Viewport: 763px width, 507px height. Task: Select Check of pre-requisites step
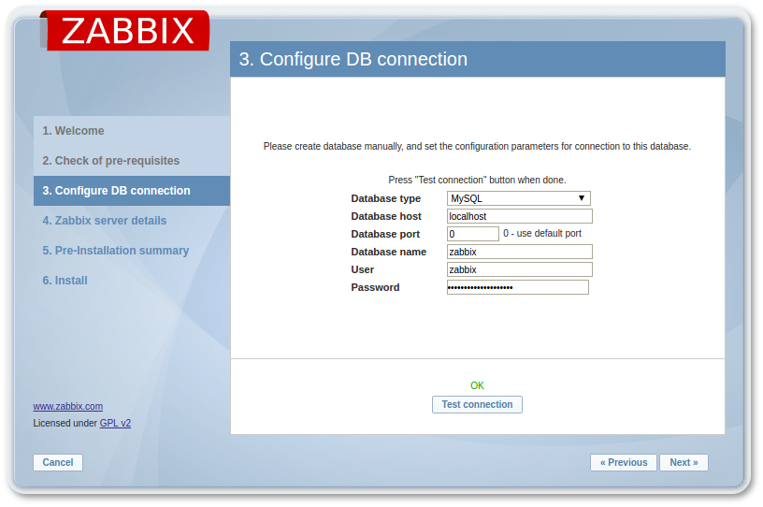[110, 161]
